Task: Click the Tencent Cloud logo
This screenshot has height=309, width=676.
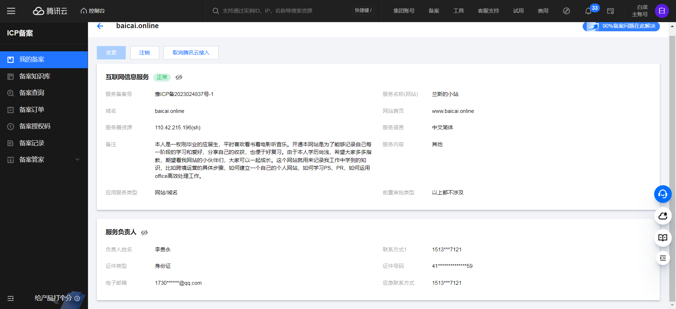Action: pyautogui.click(x=50, y=11)
